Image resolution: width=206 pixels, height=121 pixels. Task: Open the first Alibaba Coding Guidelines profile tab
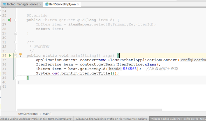point(36,119)
